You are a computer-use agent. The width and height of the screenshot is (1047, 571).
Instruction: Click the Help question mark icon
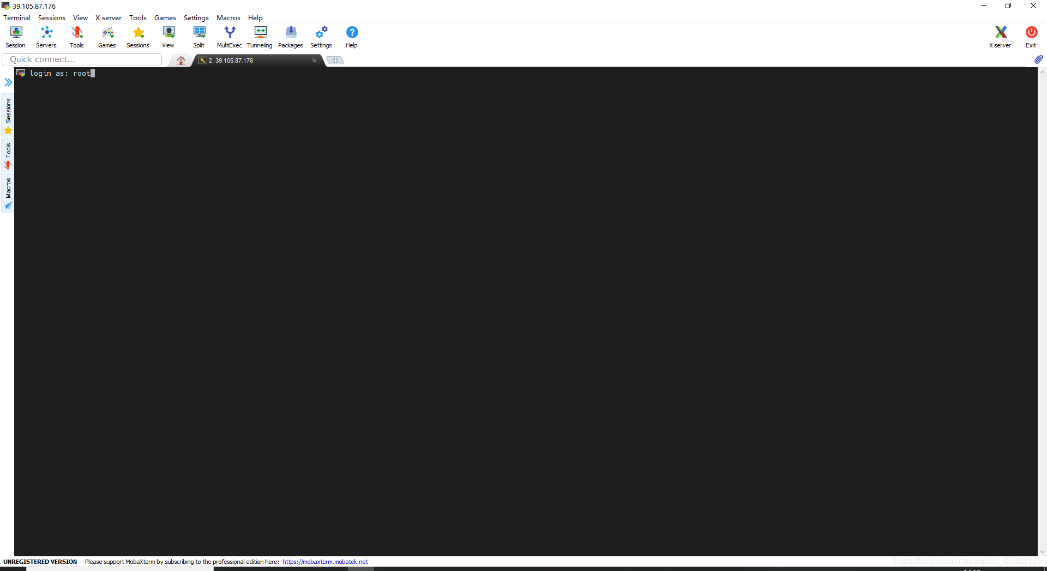pos(352,37)
